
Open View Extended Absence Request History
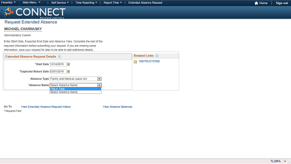point(46,107)
